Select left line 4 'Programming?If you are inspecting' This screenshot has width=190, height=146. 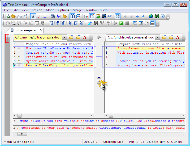click(53, 57)
